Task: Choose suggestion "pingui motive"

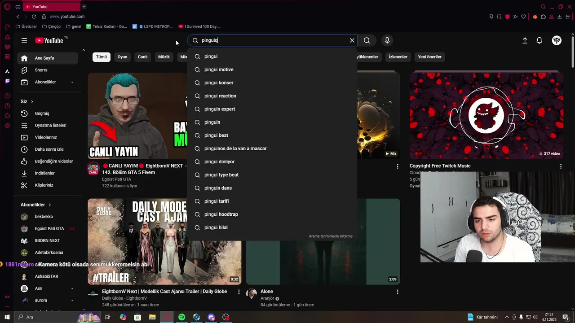Action: (x=272, y=70)
